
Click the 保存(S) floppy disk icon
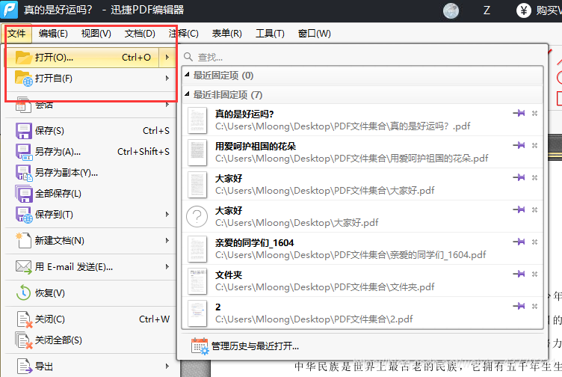tap(24, 131)
